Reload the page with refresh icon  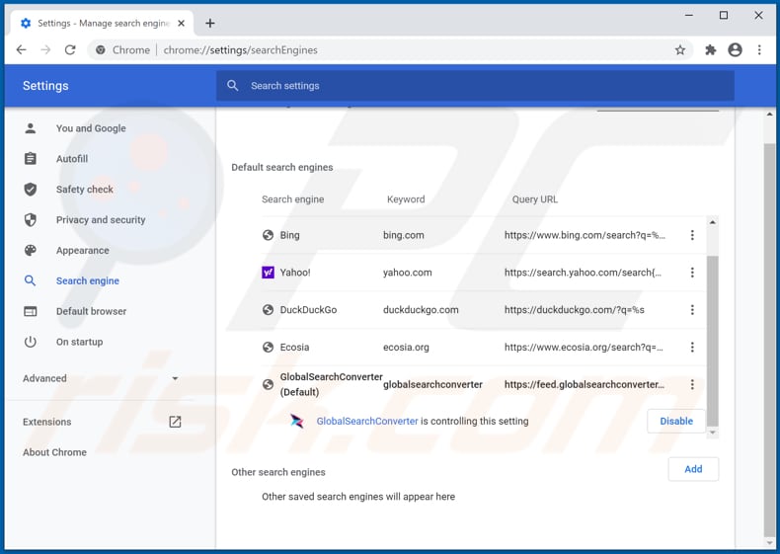tap(70, 49)
